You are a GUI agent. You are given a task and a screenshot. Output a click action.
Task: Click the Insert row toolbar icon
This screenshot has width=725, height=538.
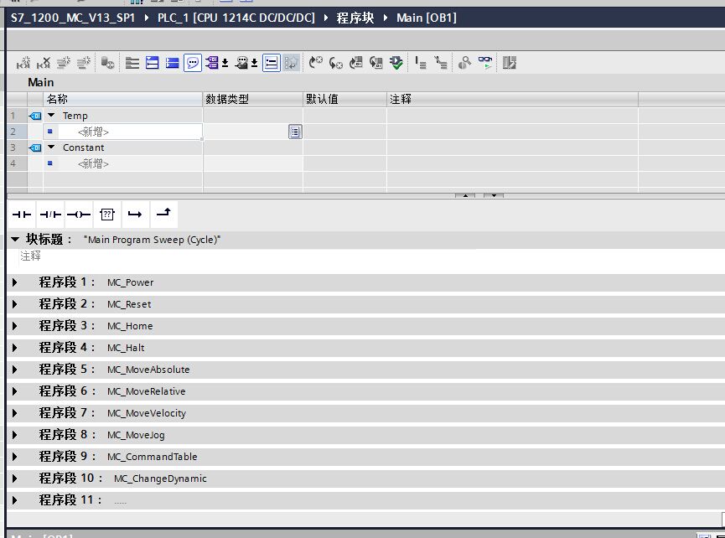64,62
